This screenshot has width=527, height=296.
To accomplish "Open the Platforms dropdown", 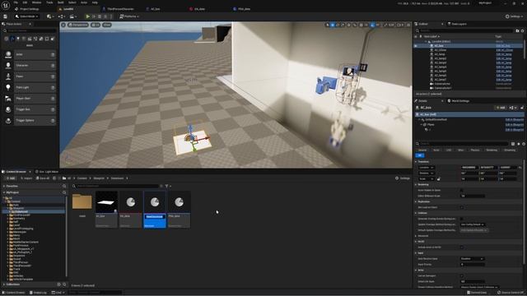I will coord(129,16).
